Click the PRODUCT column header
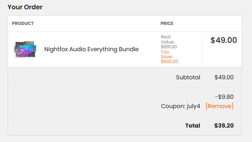Screen dimensions: 252x142 (x=23, y=23)
